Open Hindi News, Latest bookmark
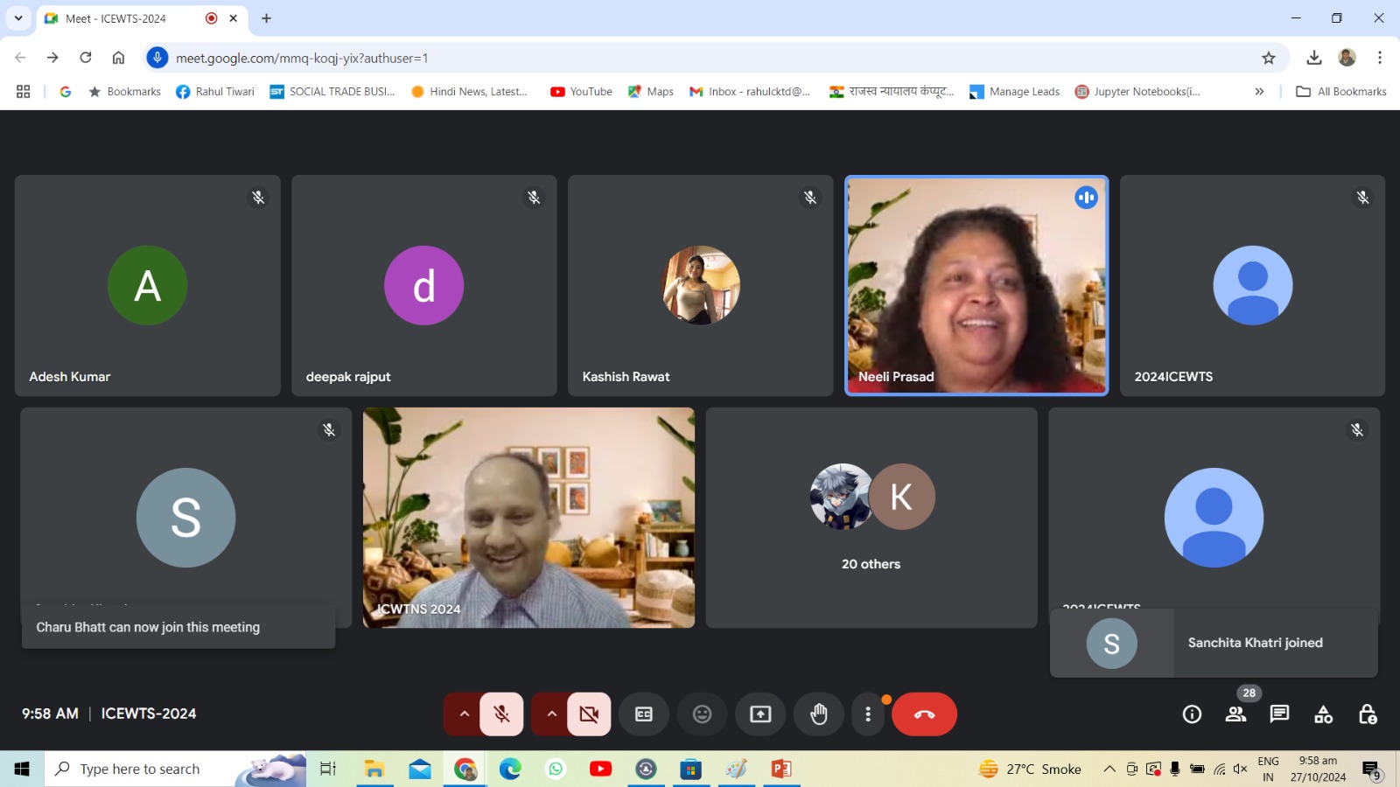Screen dimensions: 1400x787 [469, 91]
